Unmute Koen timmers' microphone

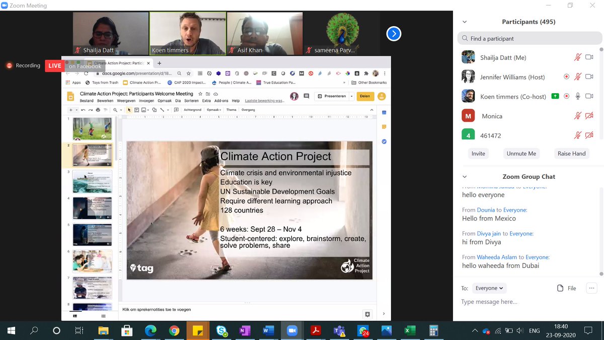click(x=577, y=96)
